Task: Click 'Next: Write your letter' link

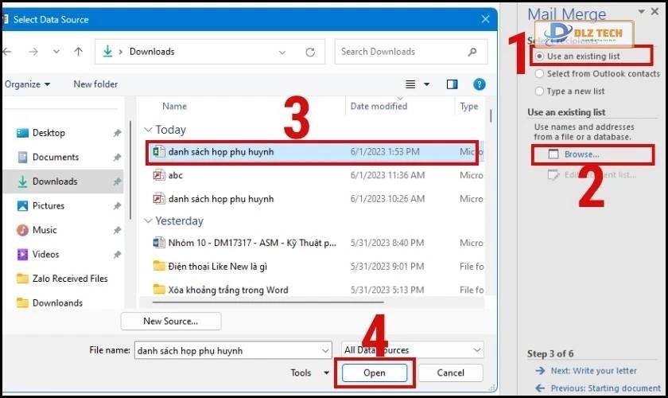Action: click(x=593, y=370)
